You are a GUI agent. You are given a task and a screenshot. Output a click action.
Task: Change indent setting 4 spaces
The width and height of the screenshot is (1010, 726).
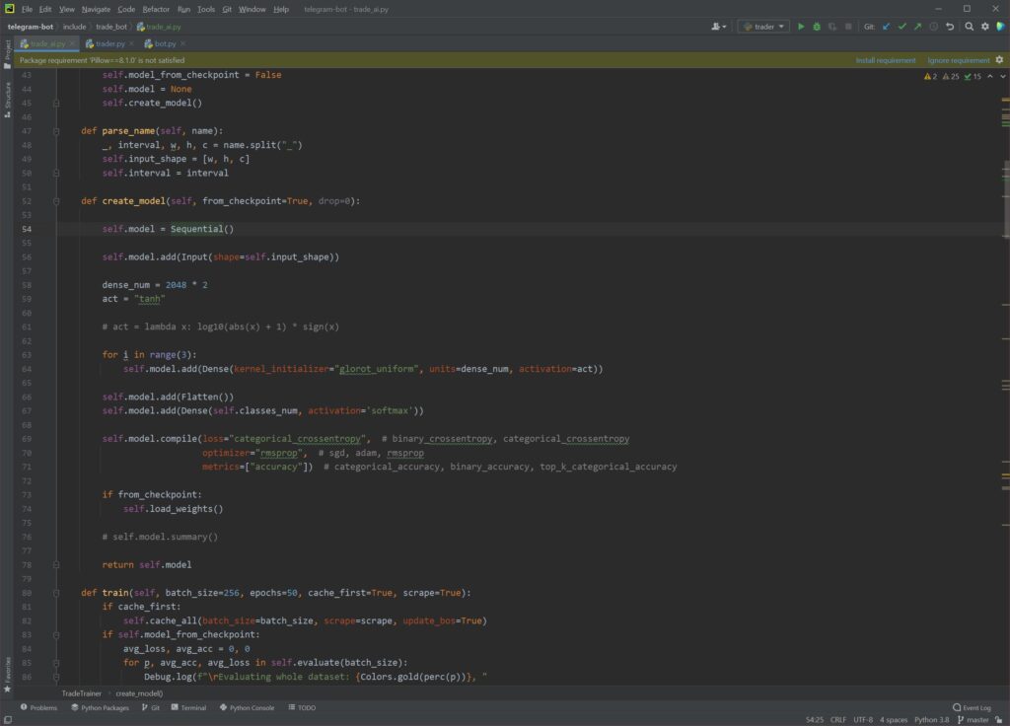click(894, 719)
